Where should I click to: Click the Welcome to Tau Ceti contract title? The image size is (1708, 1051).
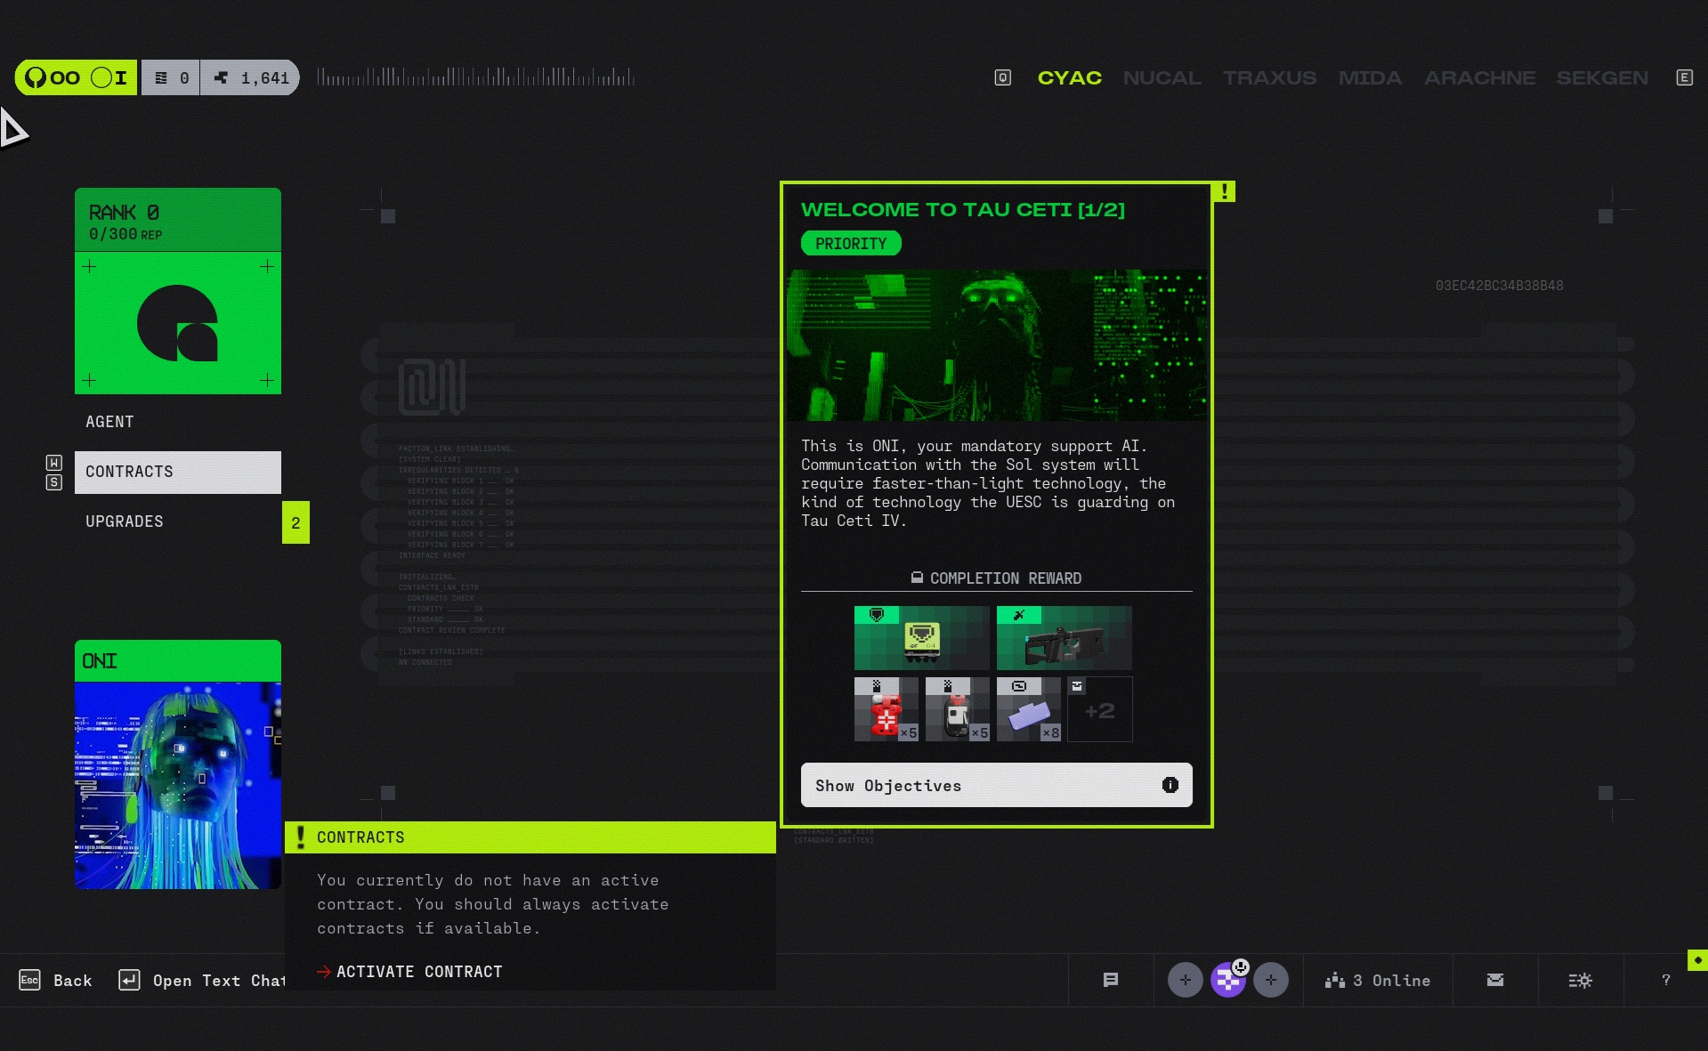pos(963,210)
